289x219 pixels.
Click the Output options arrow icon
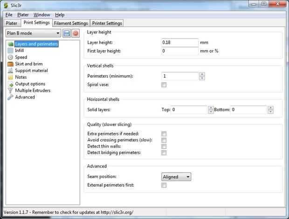coord(11,84)
